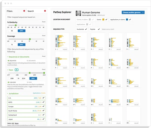Click the red icon on Filters tab
This screenshot has height=128, width=151.
point(24,11)
